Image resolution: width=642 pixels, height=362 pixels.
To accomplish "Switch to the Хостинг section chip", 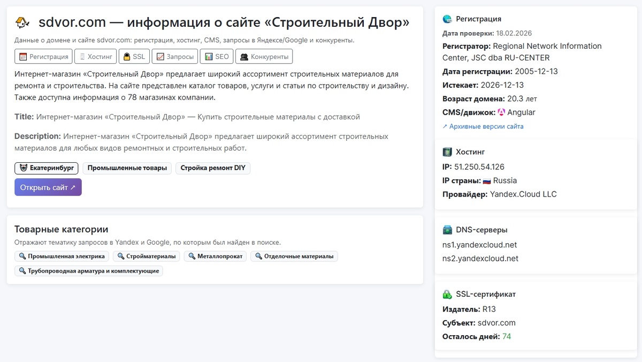I will click(95, 56).
